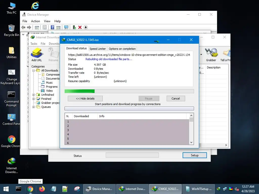Switch to the Speed Limiter tab
The image size is (259, 194).
(98, 49)
